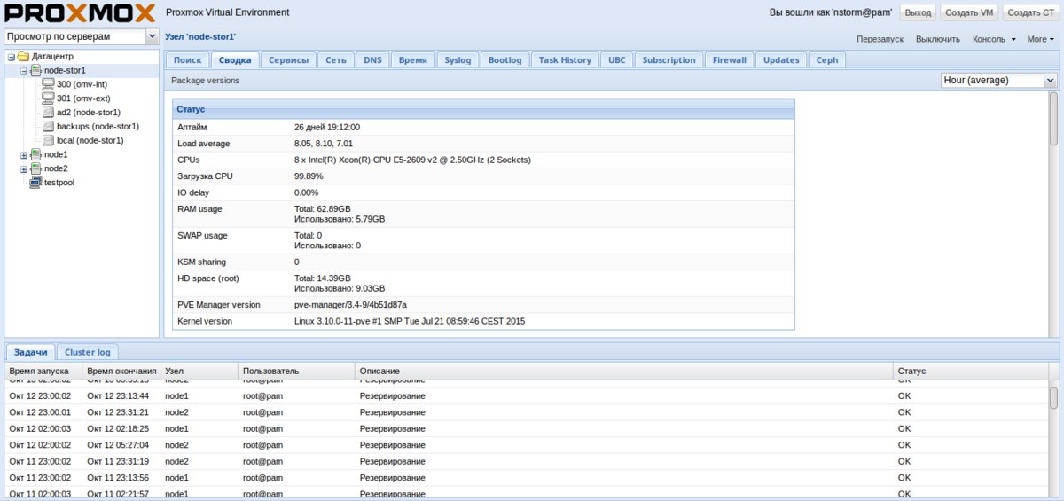This screenshot has height=501, width=1064.
Task: Click the monitor icon for VM 301 (omv-ext)
Action: coord(48,98)
